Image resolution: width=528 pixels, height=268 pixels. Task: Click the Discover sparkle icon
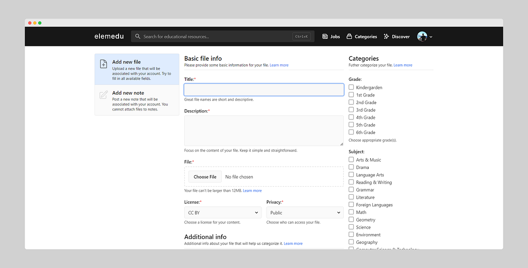(387, 37)
